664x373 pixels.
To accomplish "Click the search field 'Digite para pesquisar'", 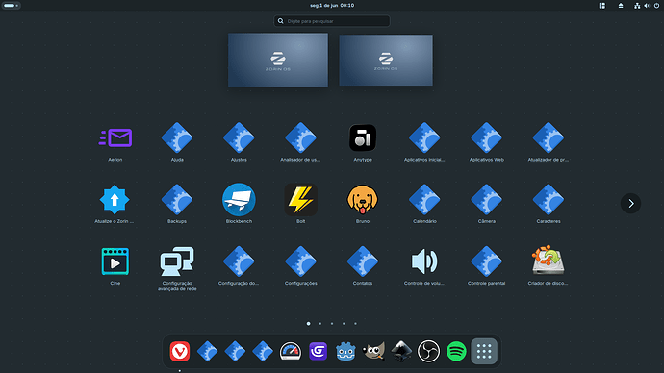I will pyautogui.click(x=332, y=21).
